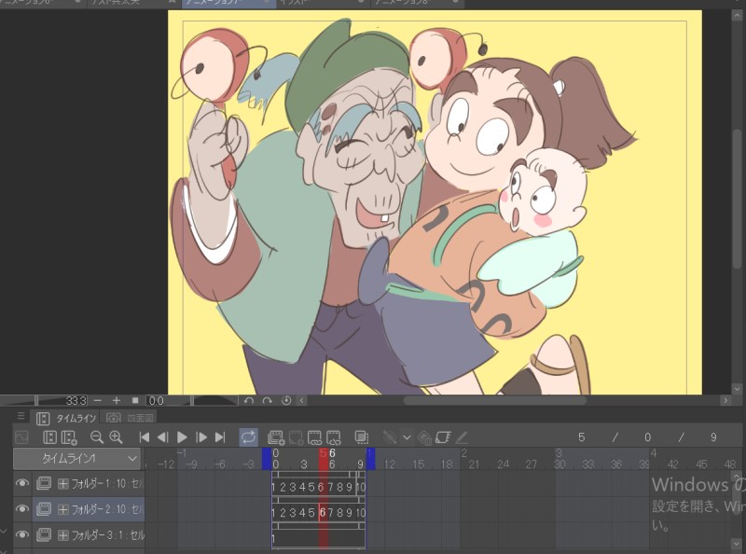This screenshot has width=746, height=554.
Task: Click the canvas horizontal scrollbar thumb
Action: pyautogui.click(x=495, y=401)
